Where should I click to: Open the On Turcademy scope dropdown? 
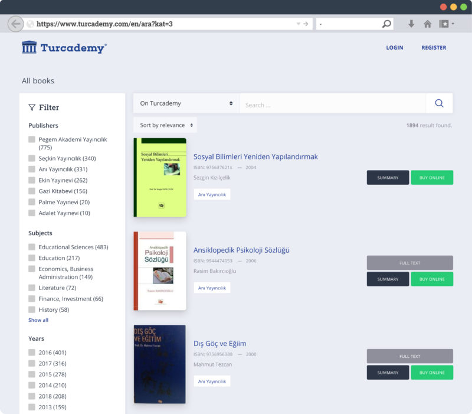point(186,103)
